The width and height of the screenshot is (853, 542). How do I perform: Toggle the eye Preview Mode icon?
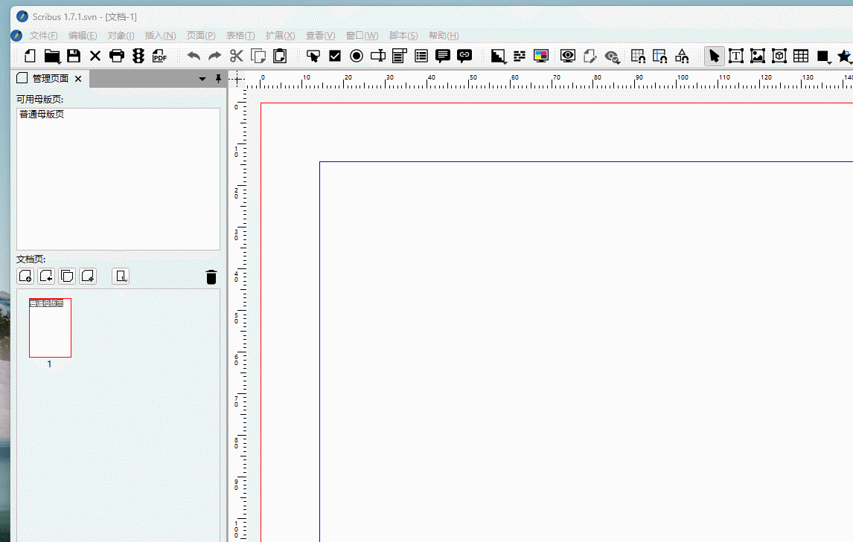click(x=568, y=56)
